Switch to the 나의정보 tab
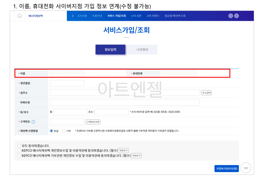Screen dimensions: 260x179 (142, 50)
